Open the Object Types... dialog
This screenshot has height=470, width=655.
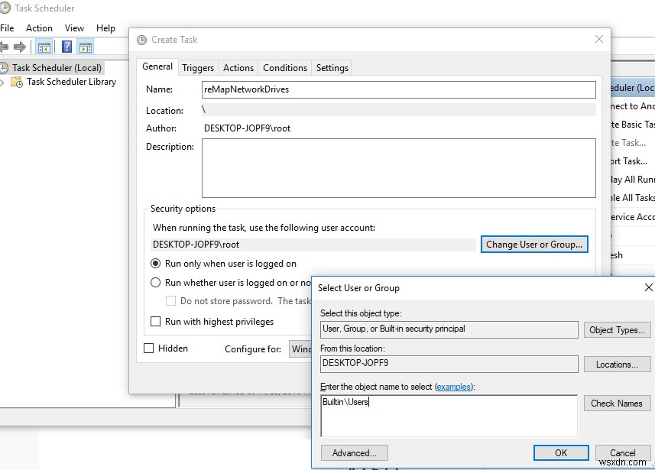pyautogui.click(x=617, y=329)
